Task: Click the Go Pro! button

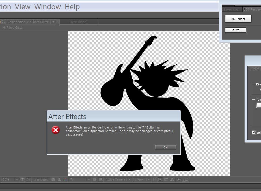Action: (x=235, y=30)
